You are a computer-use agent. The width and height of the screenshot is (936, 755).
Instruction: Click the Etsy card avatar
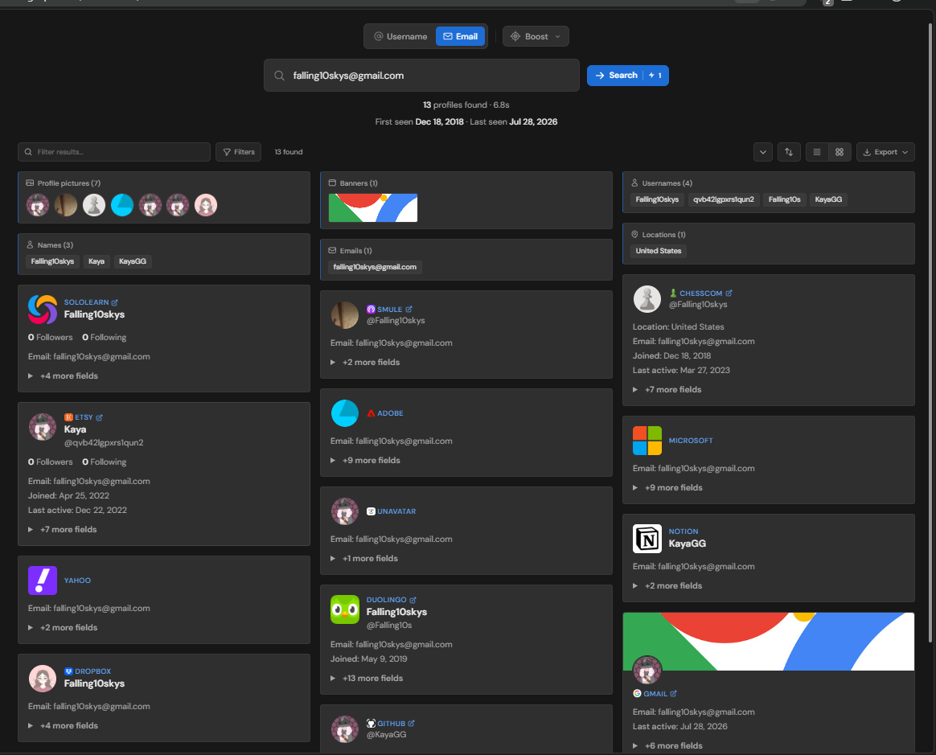(x=43, y=427)
